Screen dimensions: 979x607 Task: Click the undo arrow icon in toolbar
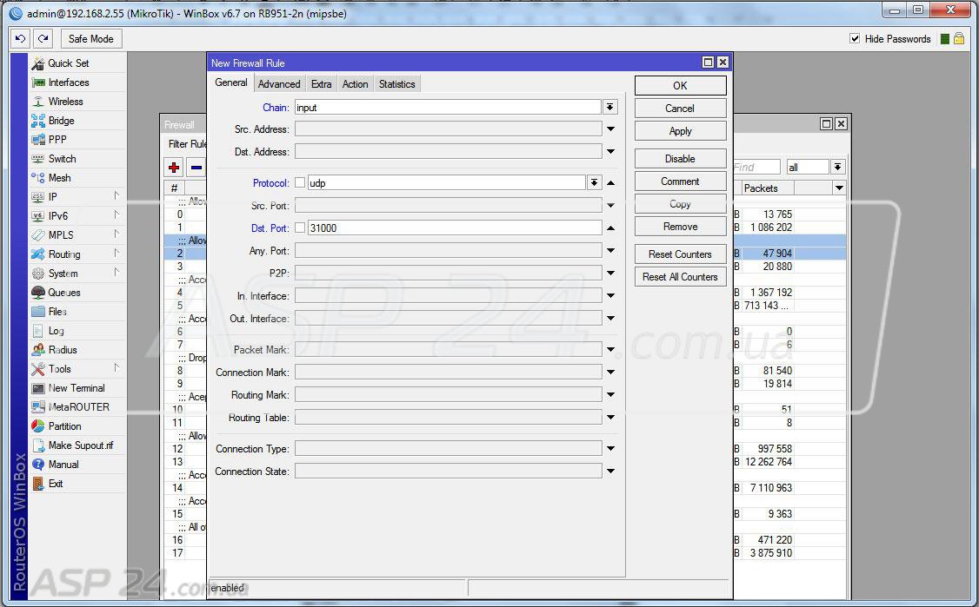pyautogui.click(x=20, y=38)
